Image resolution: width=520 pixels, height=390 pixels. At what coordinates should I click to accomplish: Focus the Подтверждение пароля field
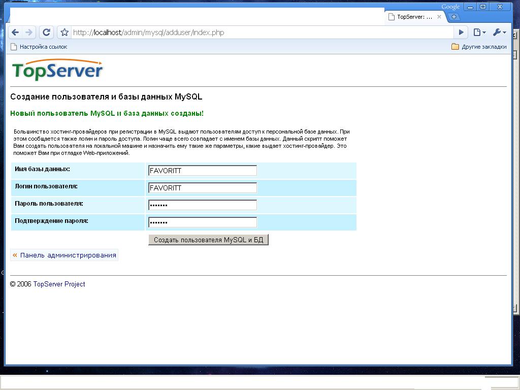pyautogui.click(x=203, y=222)
